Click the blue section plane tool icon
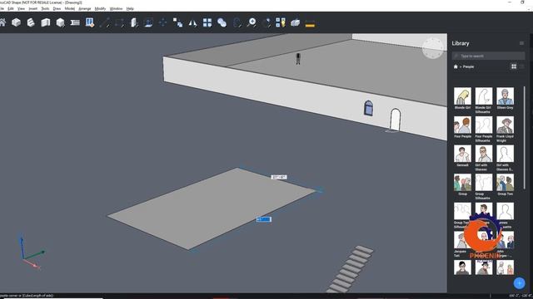Screen dimensions: 533x299 [148, 22]
